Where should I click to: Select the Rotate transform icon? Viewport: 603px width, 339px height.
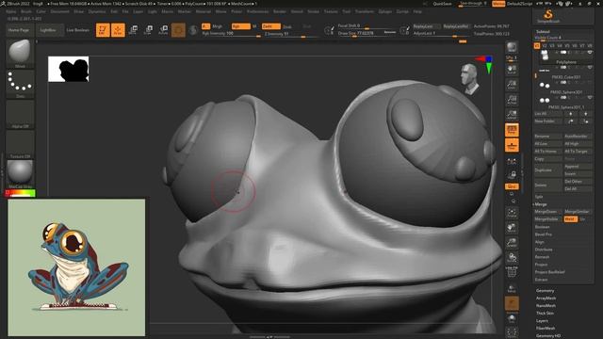tap(163, 30)
